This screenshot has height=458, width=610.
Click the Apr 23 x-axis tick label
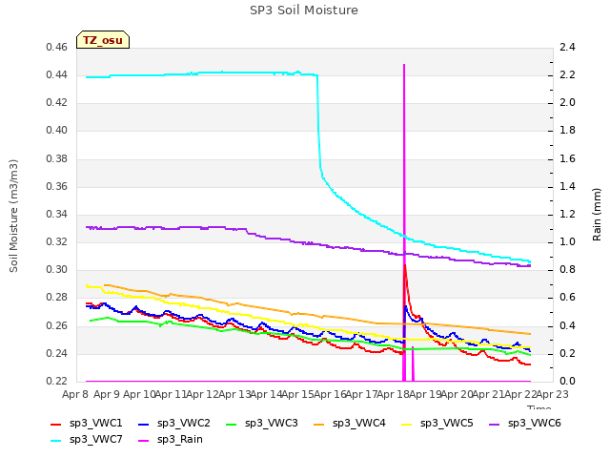pyautogui.click(x=553, y=394)
